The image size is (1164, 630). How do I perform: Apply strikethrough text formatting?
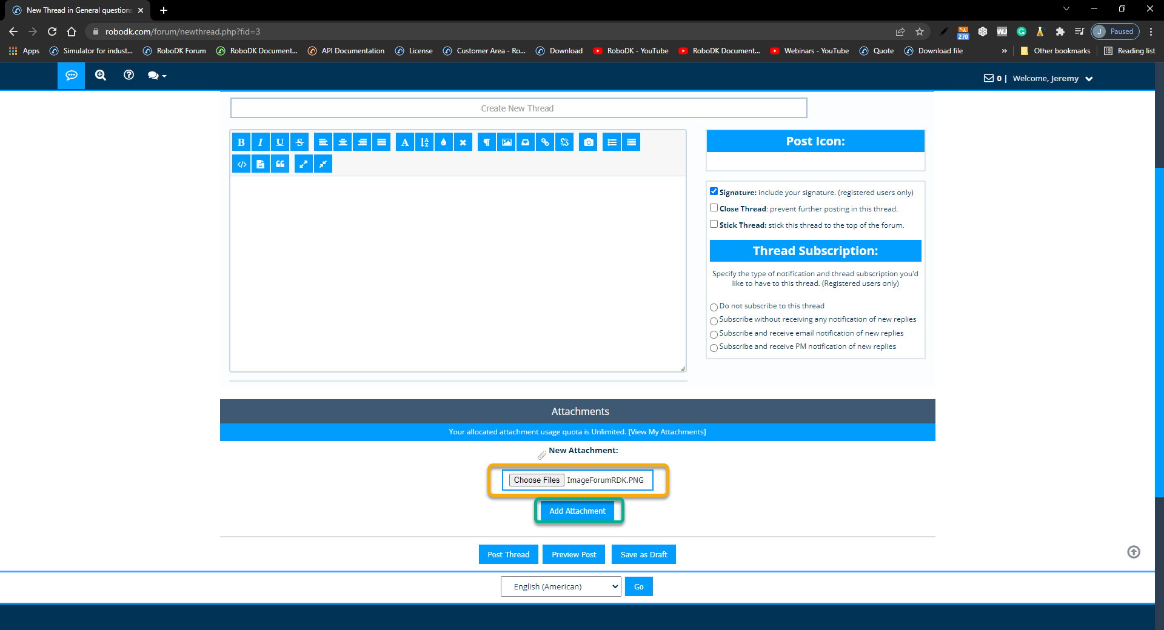pos(299,142)
